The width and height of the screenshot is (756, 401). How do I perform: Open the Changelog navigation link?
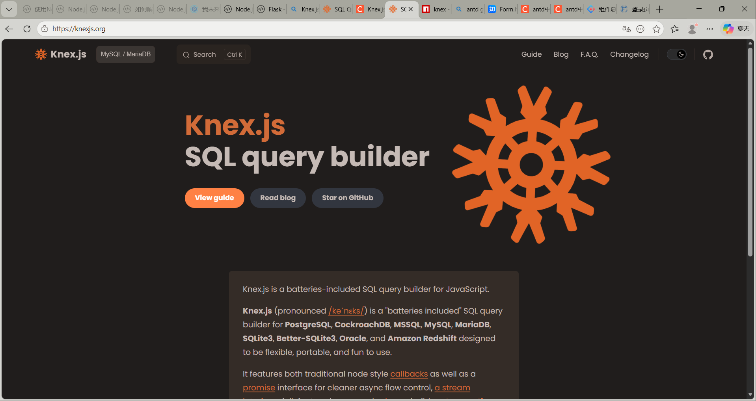click(x=629, y=54)
